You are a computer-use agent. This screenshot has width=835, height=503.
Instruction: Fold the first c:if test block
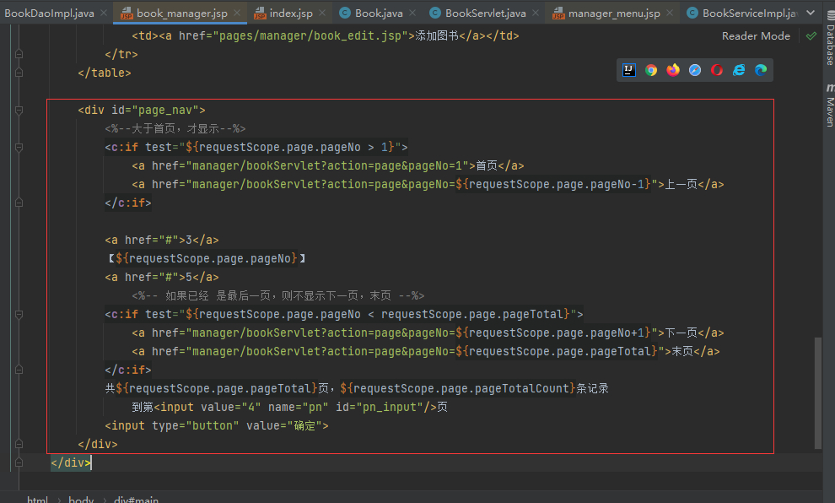(19, 147)
